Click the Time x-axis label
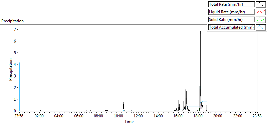267x124 pixels. pos(129,122)
